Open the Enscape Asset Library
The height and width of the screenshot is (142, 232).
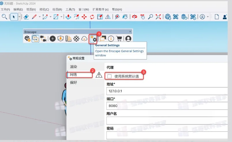(61, 39)
